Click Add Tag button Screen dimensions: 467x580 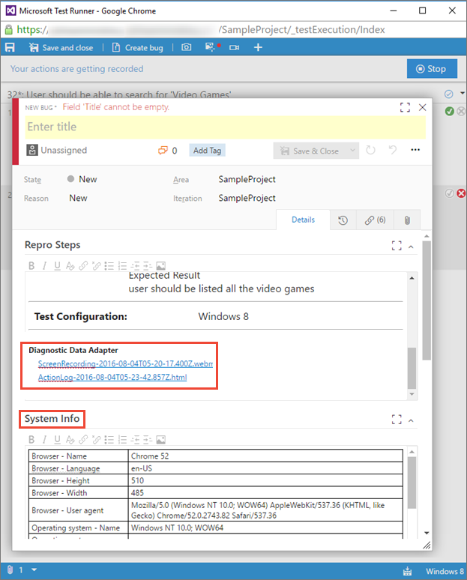tap(207, 151)
